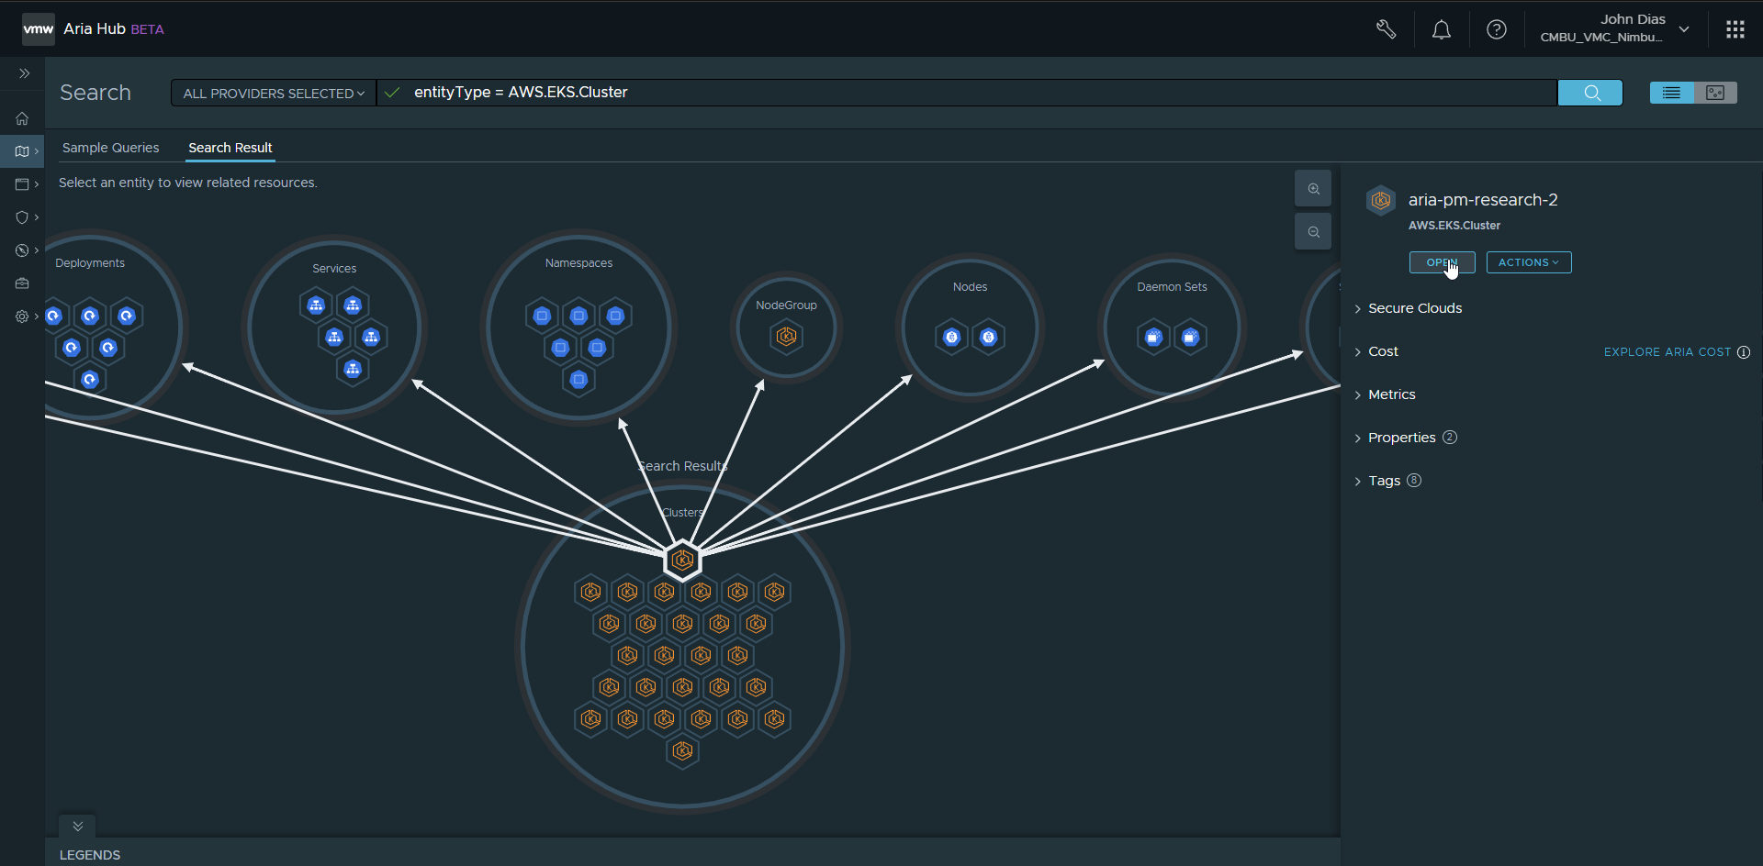Click the info icon beside Explore Aria Cost

(x=1744, y=352)
